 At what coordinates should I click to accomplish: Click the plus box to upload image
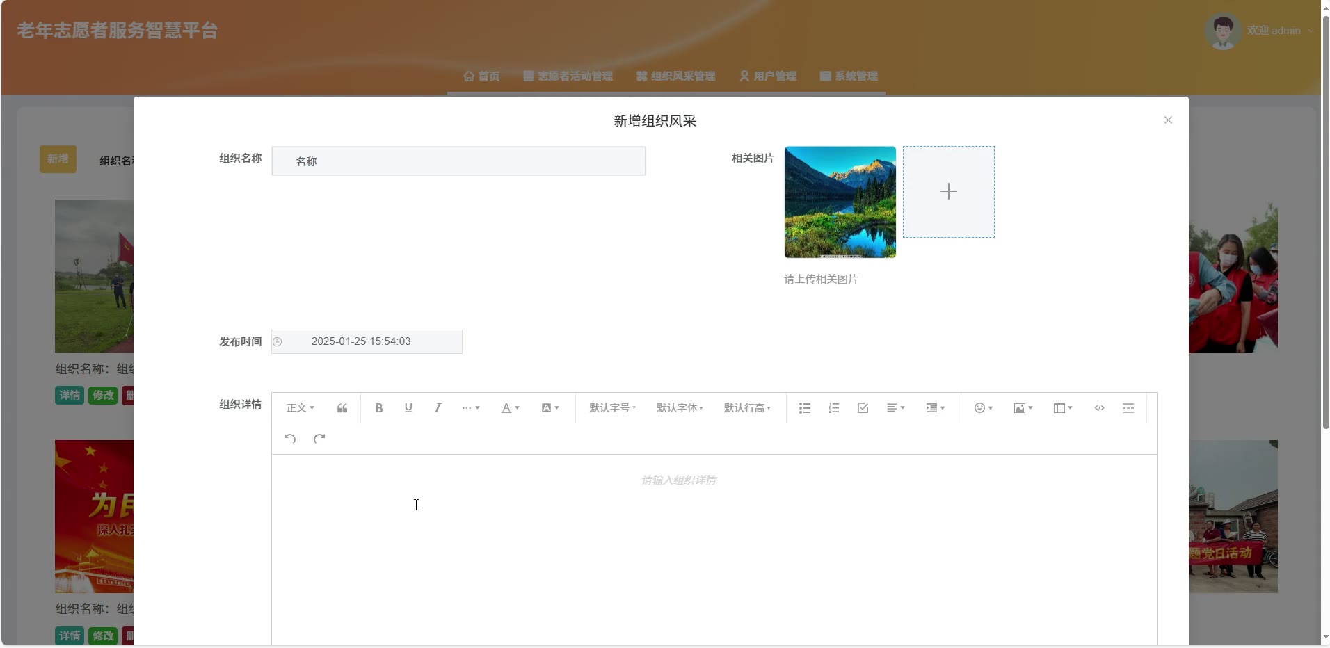click(948, 192)
